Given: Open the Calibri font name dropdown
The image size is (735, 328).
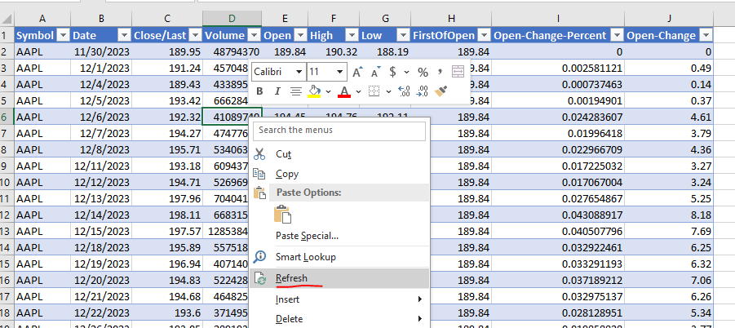Looking at the screenshot, I should [x=299, y=72].
